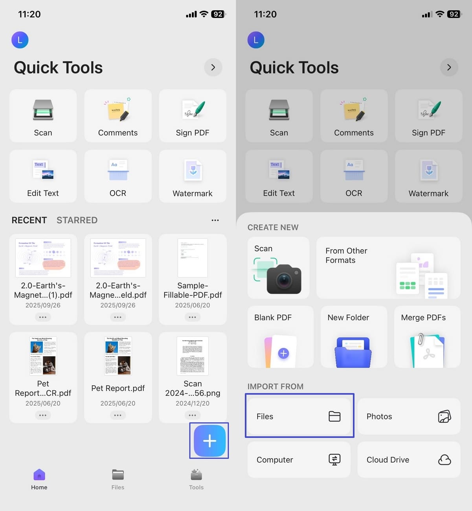Import a file from Photos
This screenshot has width=472, height=511.
coord(408,416)
